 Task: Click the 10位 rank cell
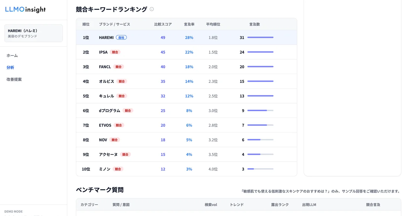tap(86, 169)
